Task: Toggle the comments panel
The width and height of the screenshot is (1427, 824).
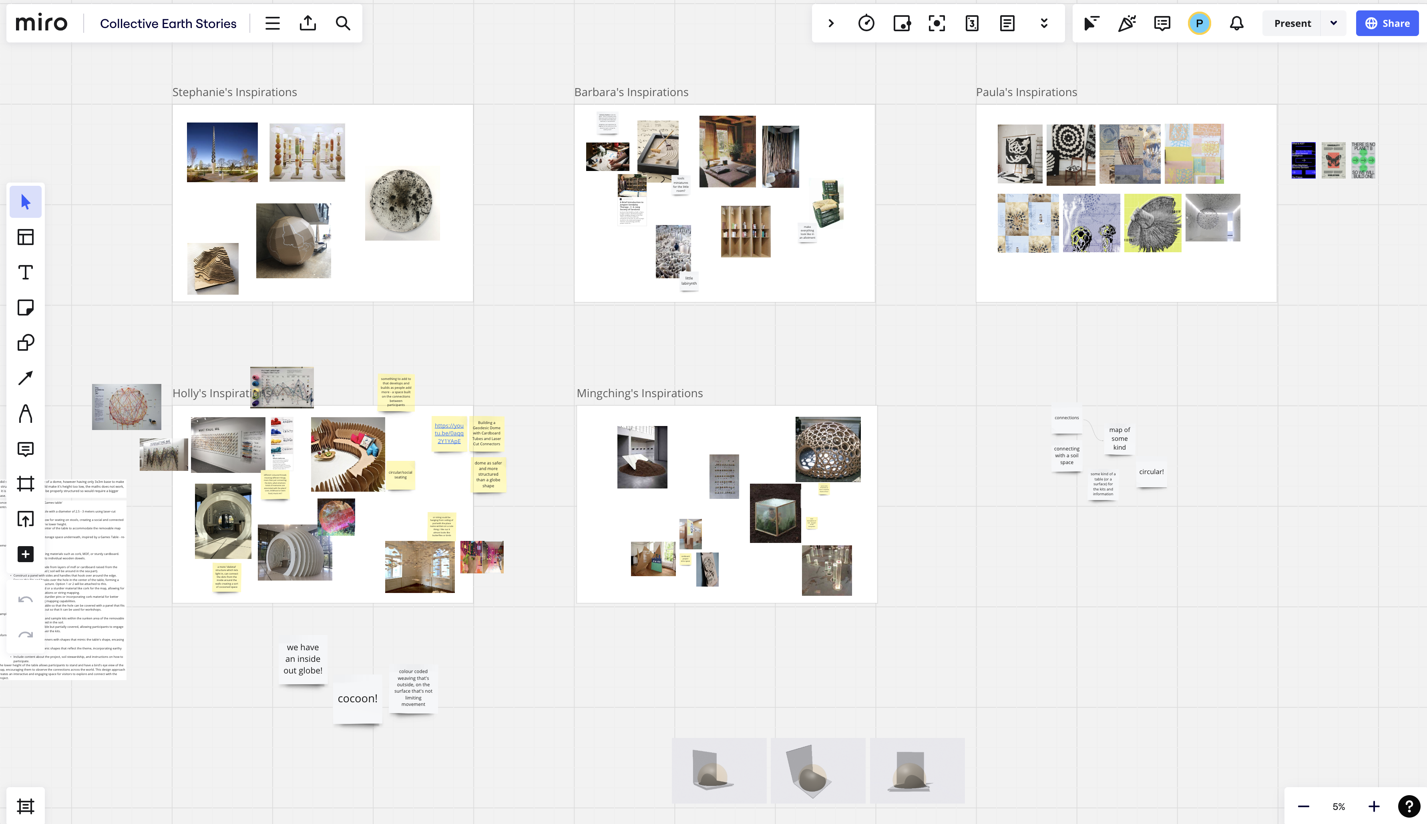Action: [x=1162, y=23]
